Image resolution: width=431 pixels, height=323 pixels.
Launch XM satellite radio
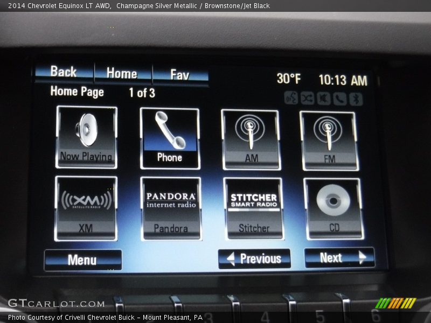(x=86, y=208)
